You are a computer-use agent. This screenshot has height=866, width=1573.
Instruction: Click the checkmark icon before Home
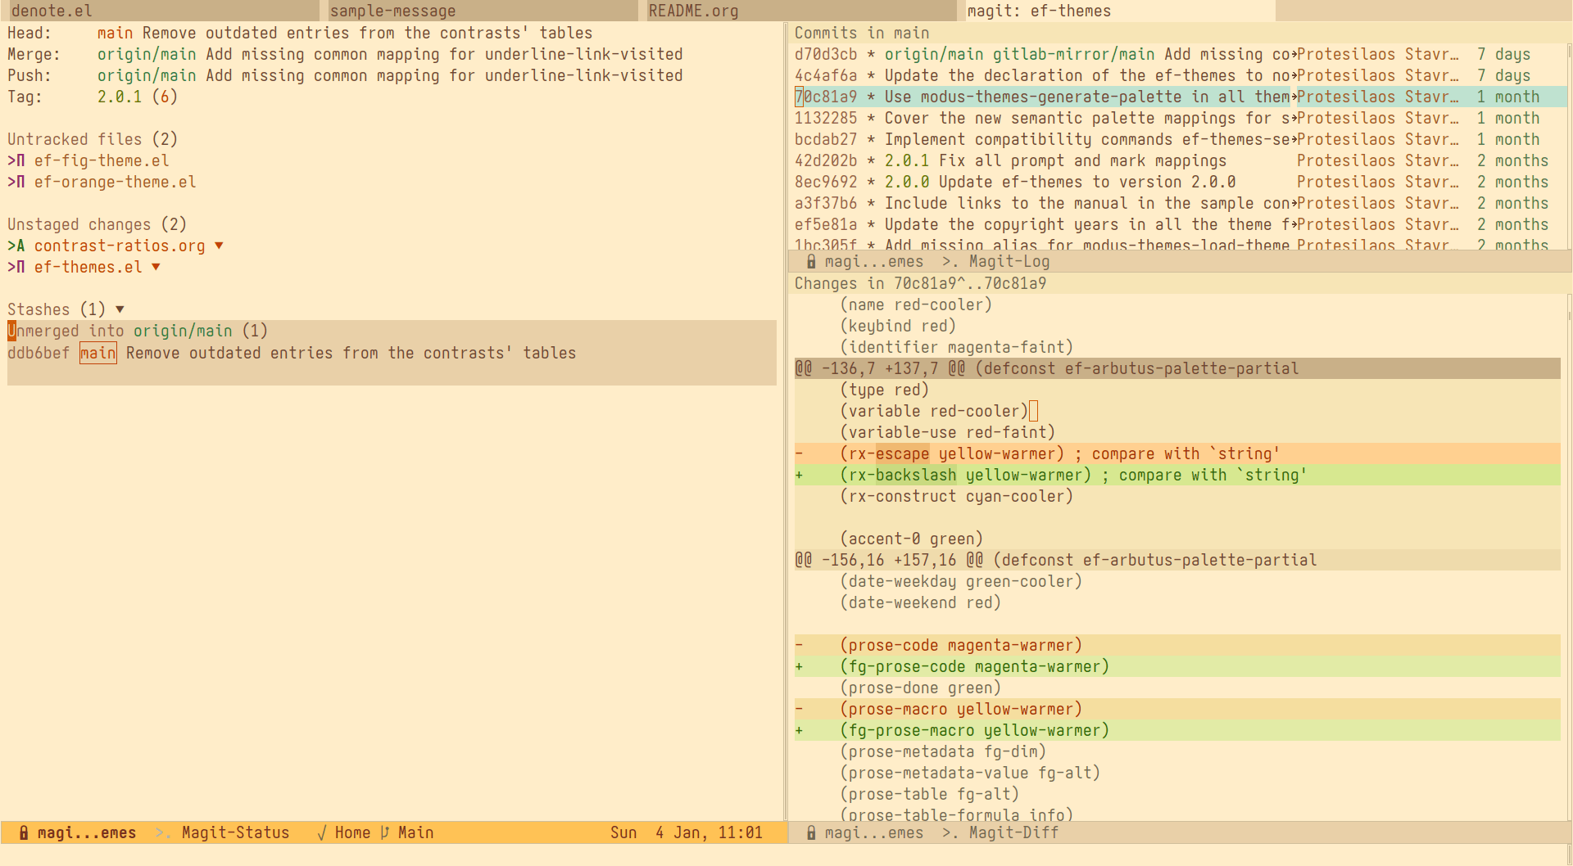pyautogui.click(x=322, y=832)
